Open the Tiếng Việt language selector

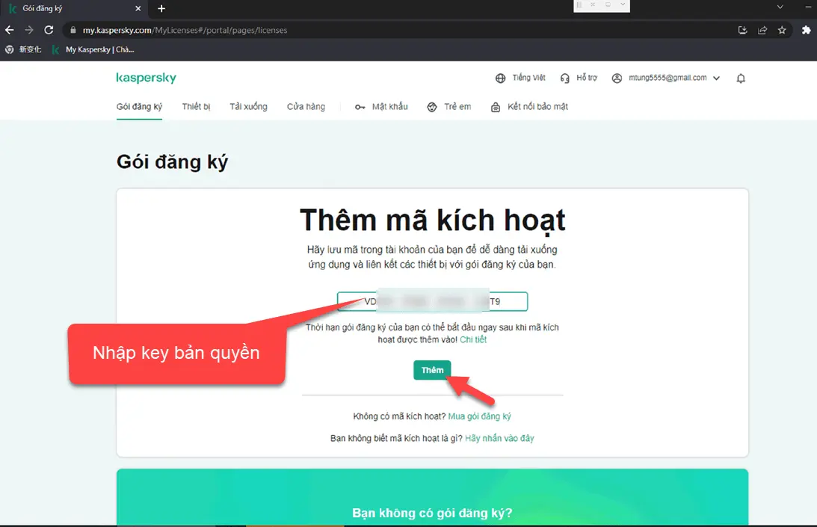click(x=521, y=78)
